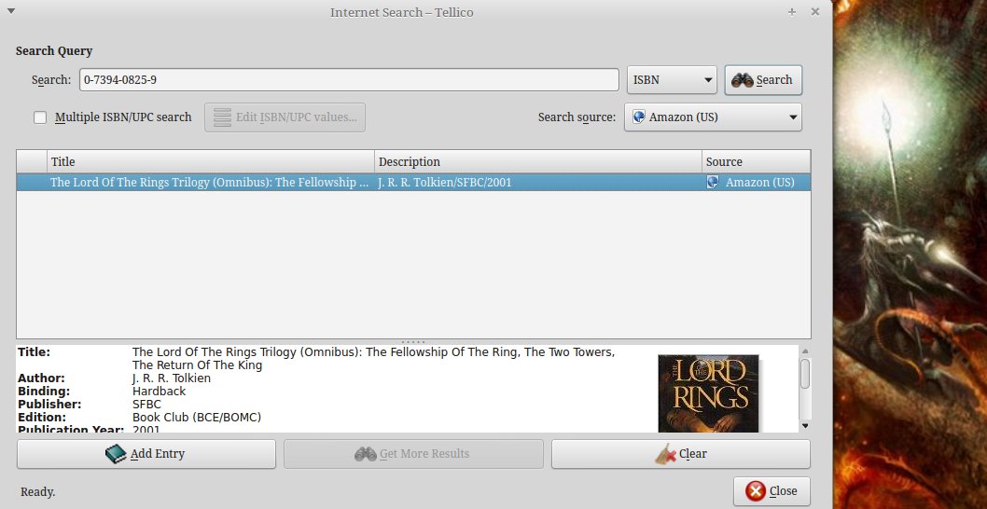The width and height of the screenshot is (987, 509).
Task: Click the Description column header
Action: (538, 161)
